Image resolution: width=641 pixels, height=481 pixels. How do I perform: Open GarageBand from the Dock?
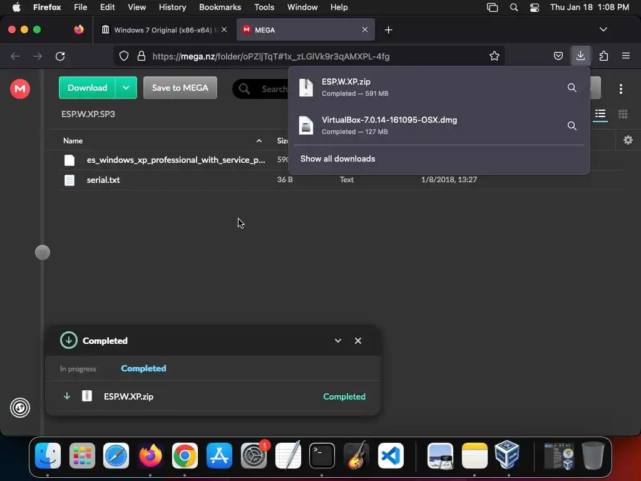tap(356, 456)
